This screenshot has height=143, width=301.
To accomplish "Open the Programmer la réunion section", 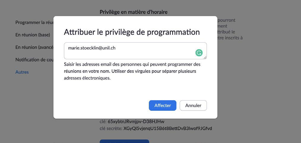I will (34, 22).
